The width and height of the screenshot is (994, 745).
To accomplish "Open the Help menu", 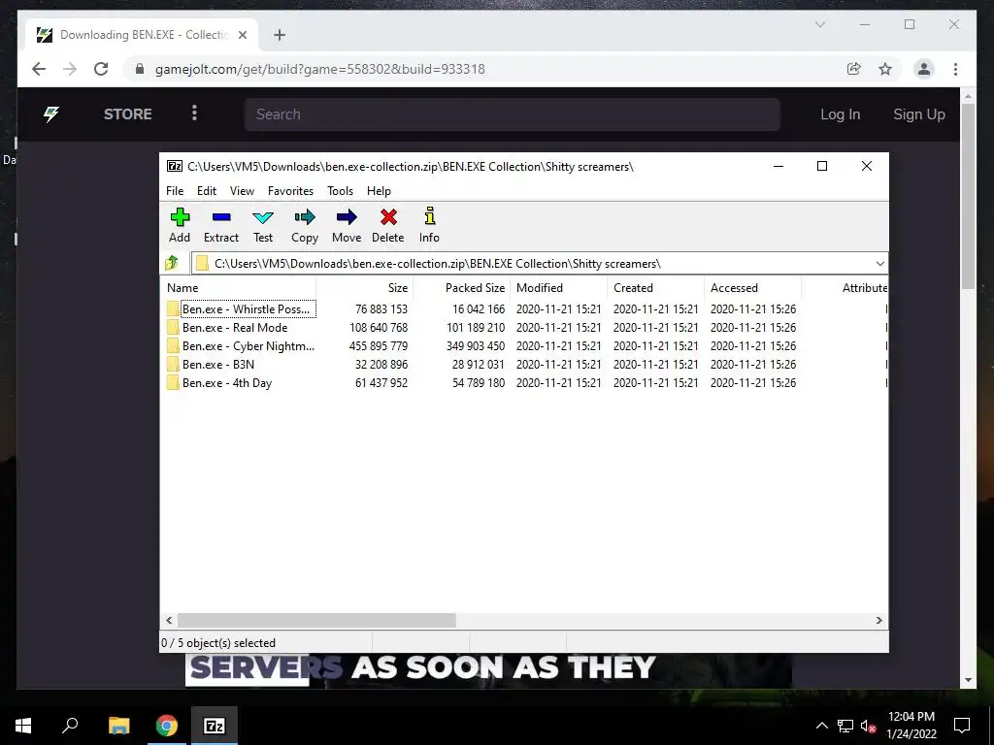I will (380, 191).
